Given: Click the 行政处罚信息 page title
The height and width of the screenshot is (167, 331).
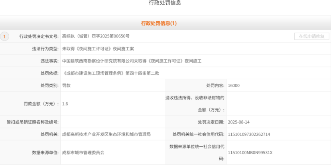Looking at the screenshot, I should (165, 3).
